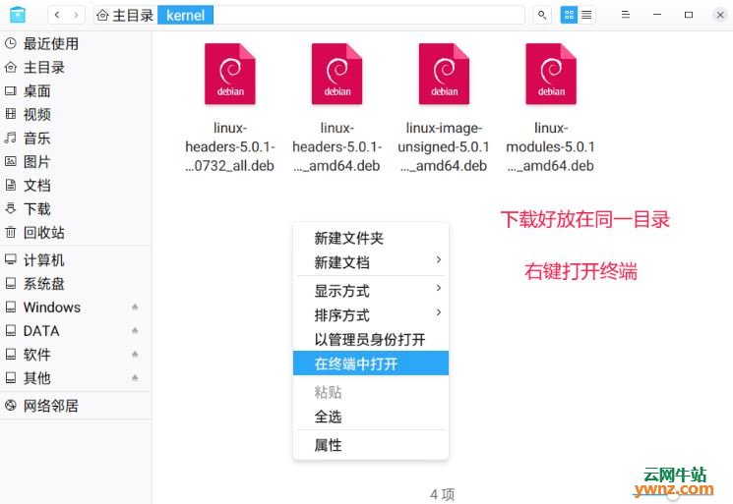Open 视频 folder in the sidebar
The image size is (733, 504).
(x=76, y=114)
